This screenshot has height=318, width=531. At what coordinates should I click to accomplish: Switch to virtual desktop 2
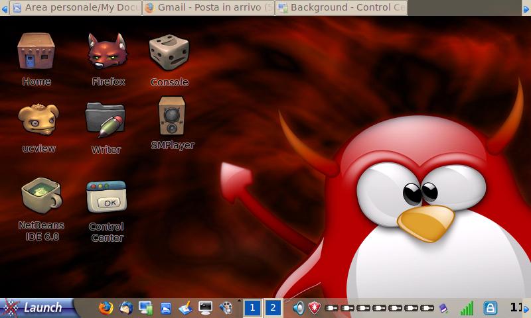273,308
